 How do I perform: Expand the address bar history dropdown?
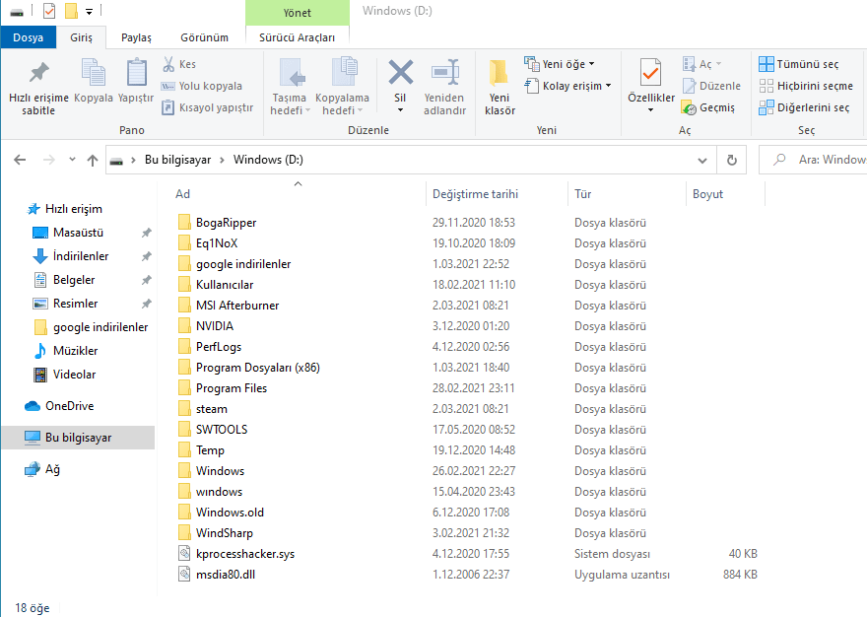pyautogui.click(x=702, y=161)
